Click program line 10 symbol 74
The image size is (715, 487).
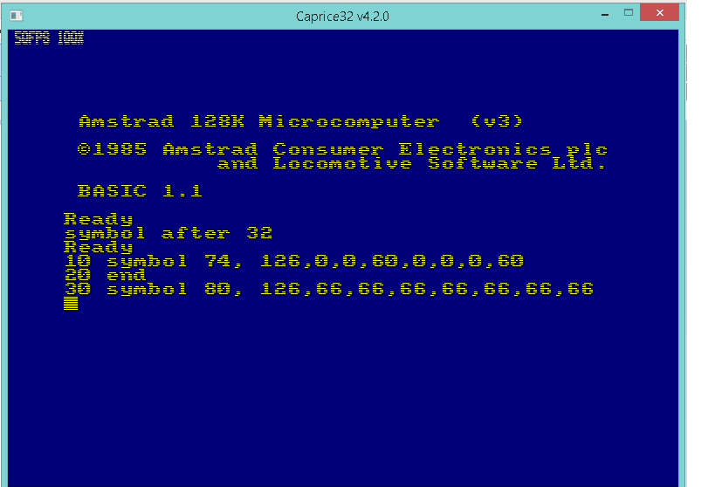click(x=293, y=261)
